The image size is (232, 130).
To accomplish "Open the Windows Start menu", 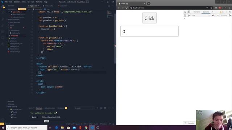I will 3,127.
